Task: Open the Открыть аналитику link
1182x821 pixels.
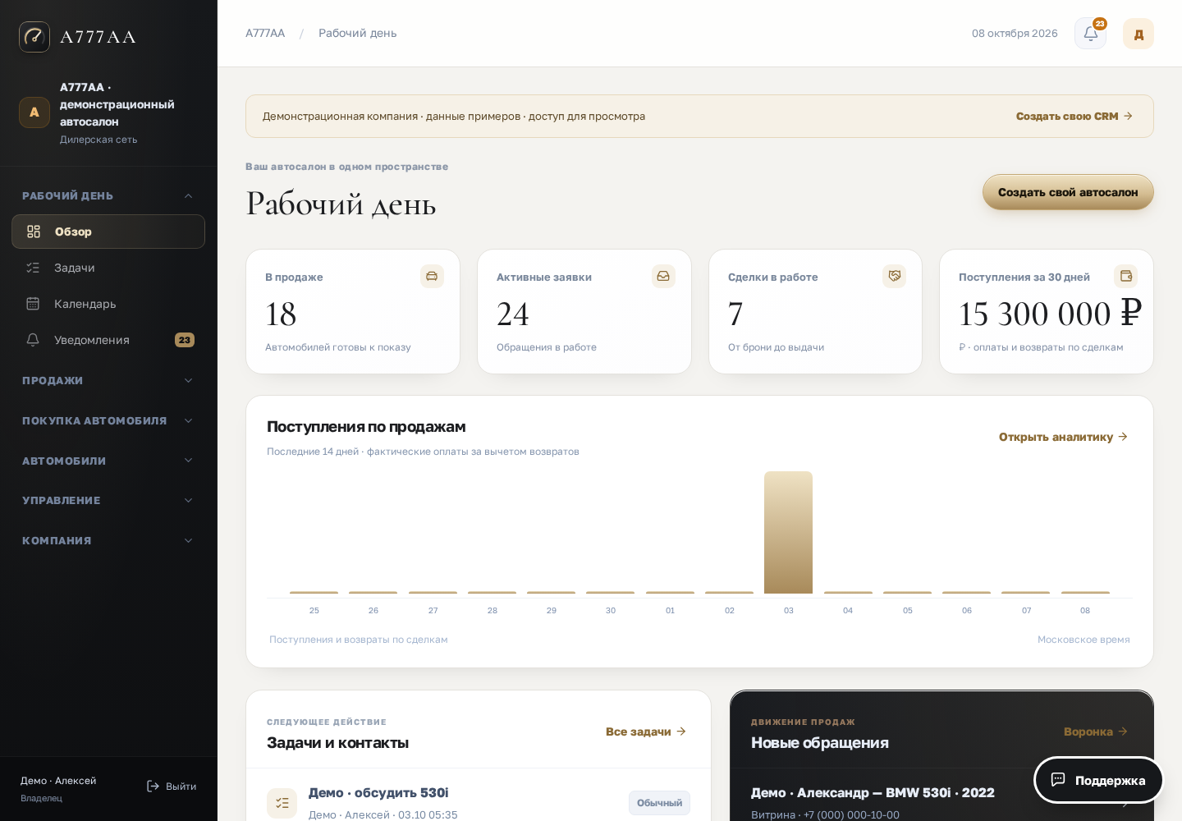Action: (x=1064, y=437)
